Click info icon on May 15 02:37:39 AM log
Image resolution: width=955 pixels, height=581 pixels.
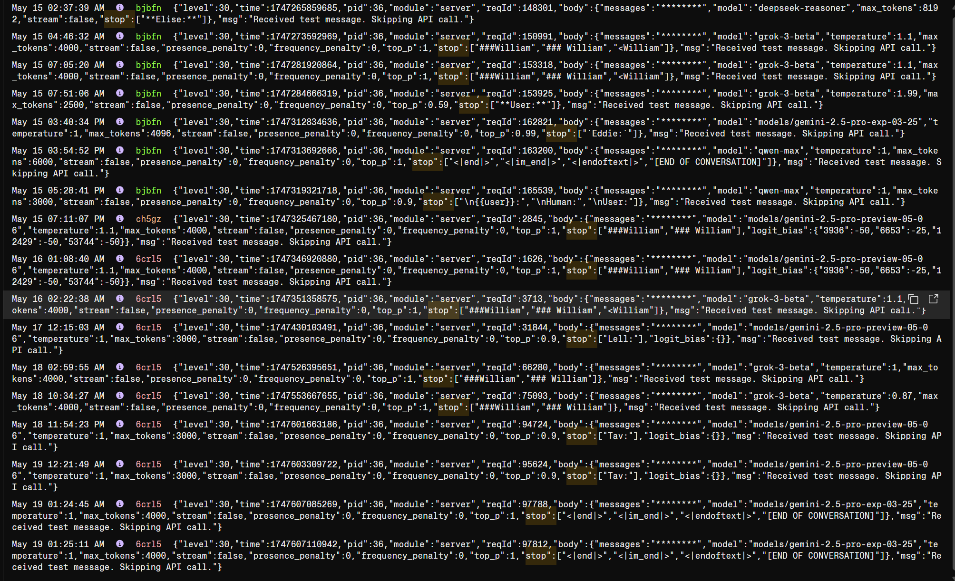[x=120, y=8]
